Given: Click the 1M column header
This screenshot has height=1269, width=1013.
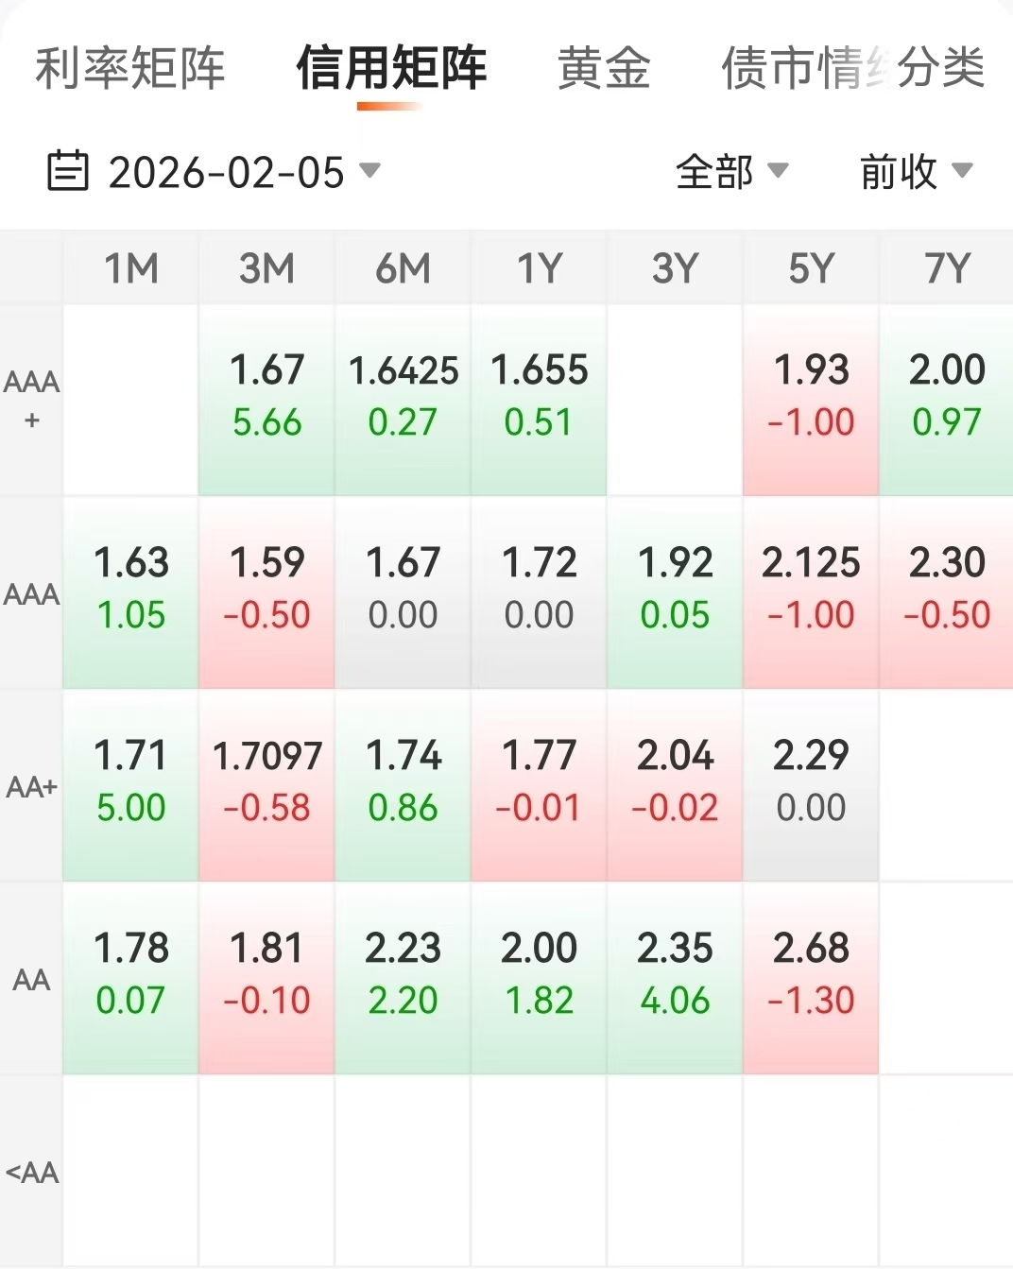Looking at the screenshot, I should (x=131, y=269).
